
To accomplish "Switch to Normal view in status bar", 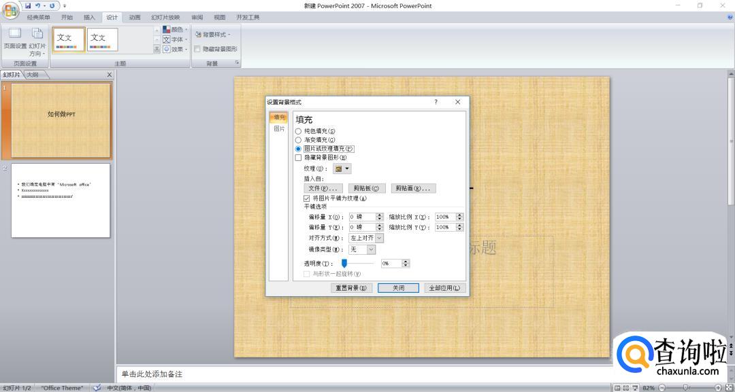I will [617, 388].
